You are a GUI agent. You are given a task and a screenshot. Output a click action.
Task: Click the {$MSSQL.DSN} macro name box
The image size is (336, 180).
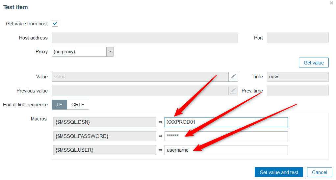point(104,122)
